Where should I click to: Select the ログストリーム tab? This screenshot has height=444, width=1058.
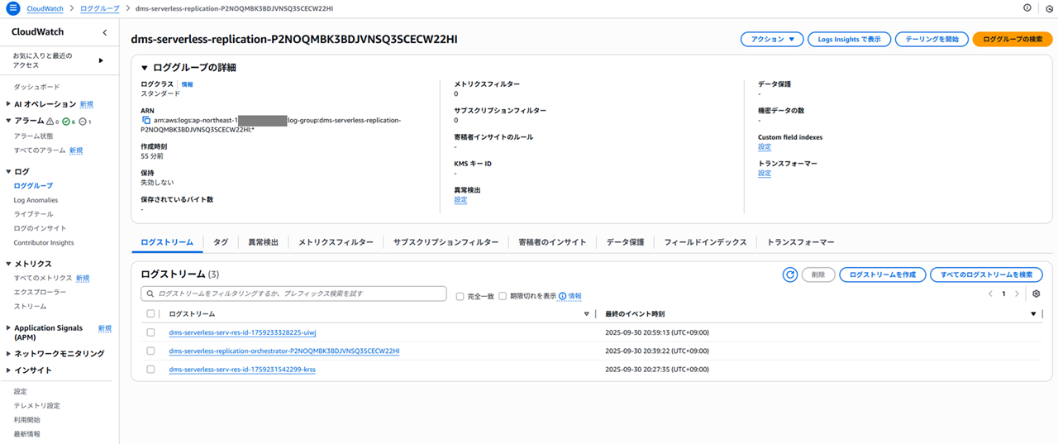[x=167, y=242]
